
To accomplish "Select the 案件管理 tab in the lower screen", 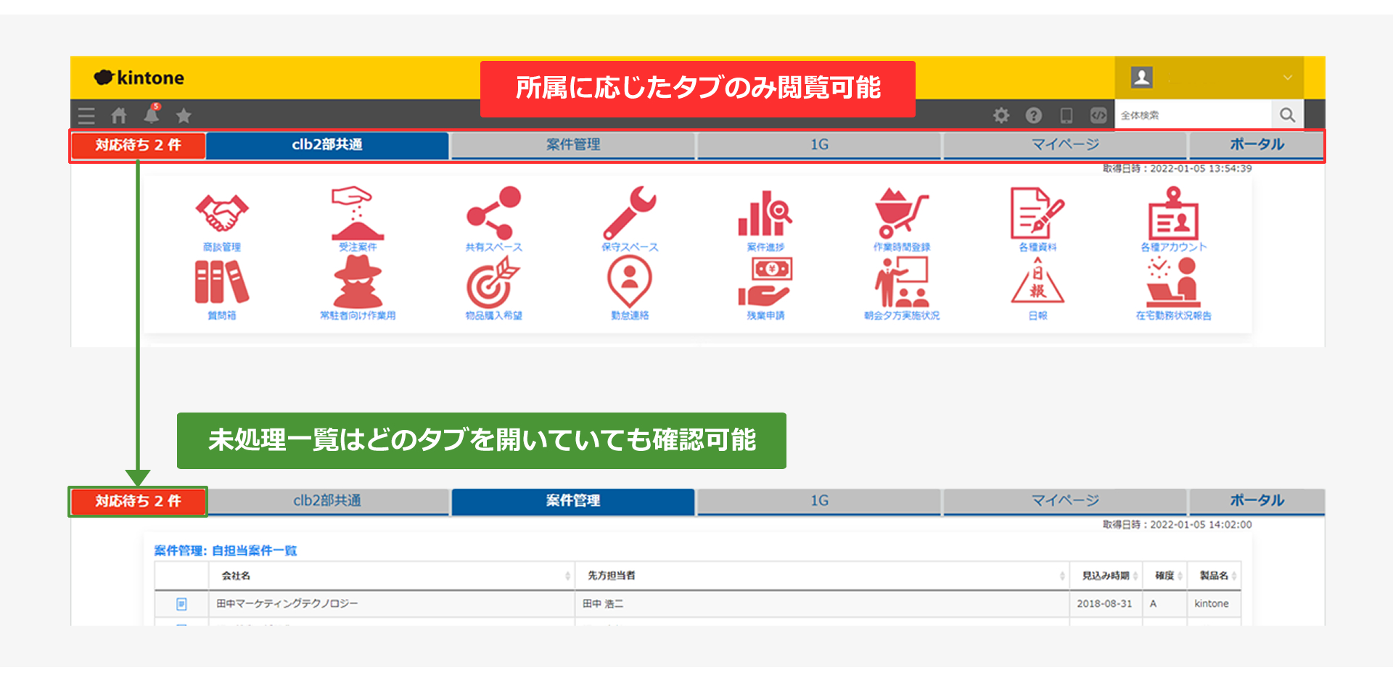I will (x=573, y=501).
